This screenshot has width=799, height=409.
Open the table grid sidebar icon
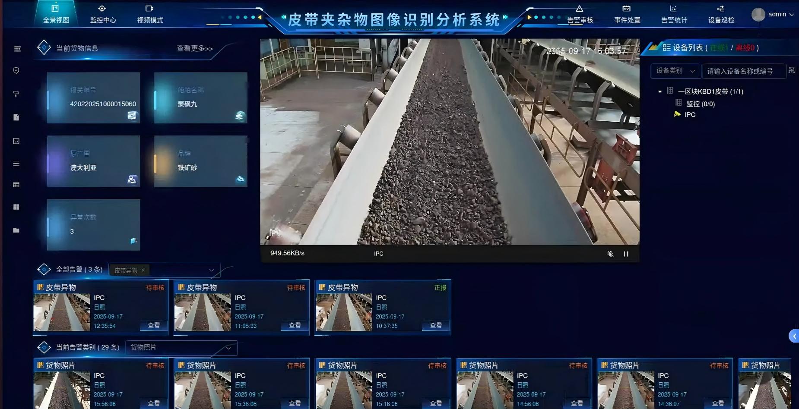coord(16,185)
